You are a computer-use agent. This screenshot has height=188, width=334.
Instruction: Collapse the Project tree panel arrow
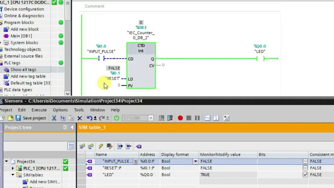72,127
